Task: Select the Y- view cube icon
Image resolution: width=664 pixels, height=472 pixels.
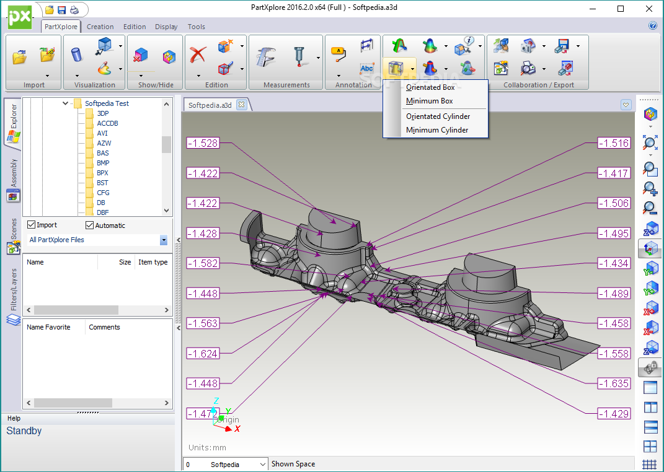Action: pyautogui.click(x=650, y=268)
